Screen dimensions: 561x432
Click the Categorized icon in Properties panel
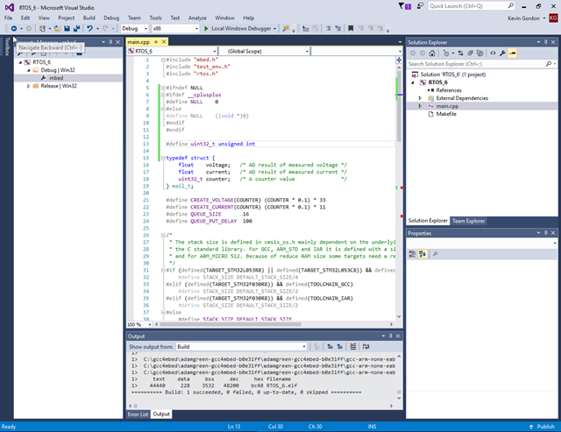[x=414, y=253]
